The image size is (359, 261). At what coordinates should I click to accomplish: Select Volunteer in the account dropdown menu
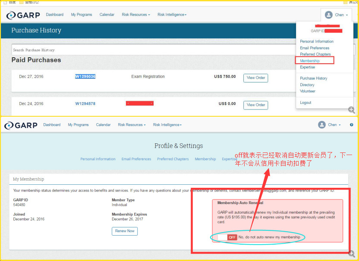pyautogui.click(x=308, y=91)
